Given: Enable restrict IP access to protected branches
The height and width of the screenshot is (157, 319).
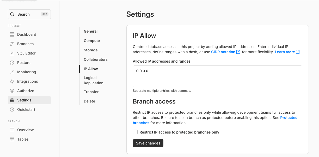Looking at the screenshot, I should 135,132.
